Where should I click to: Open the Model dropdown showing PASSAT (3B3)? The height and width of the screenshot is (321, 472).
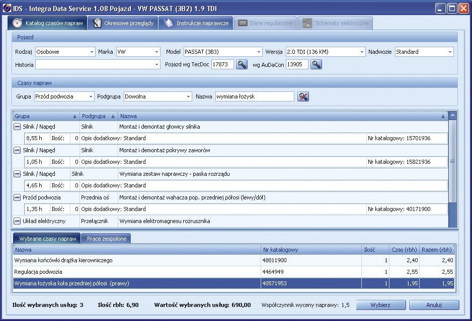click(223, 52)
